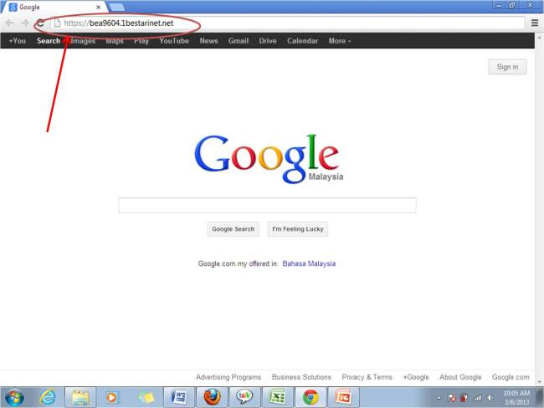This screenshot has height=408, width=544.
Task: Click inside the Google search box
Action: 267,205
